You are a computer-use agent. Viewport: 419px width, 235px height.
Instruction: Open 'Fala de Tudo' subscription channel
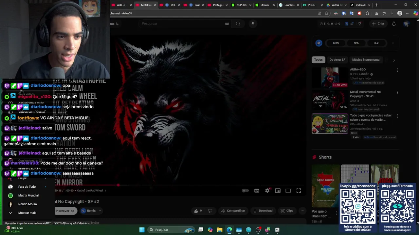[27, 187]
